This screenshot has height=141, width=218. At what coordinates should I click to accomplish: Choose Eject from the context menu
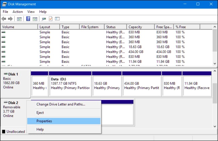coord(40,113)
